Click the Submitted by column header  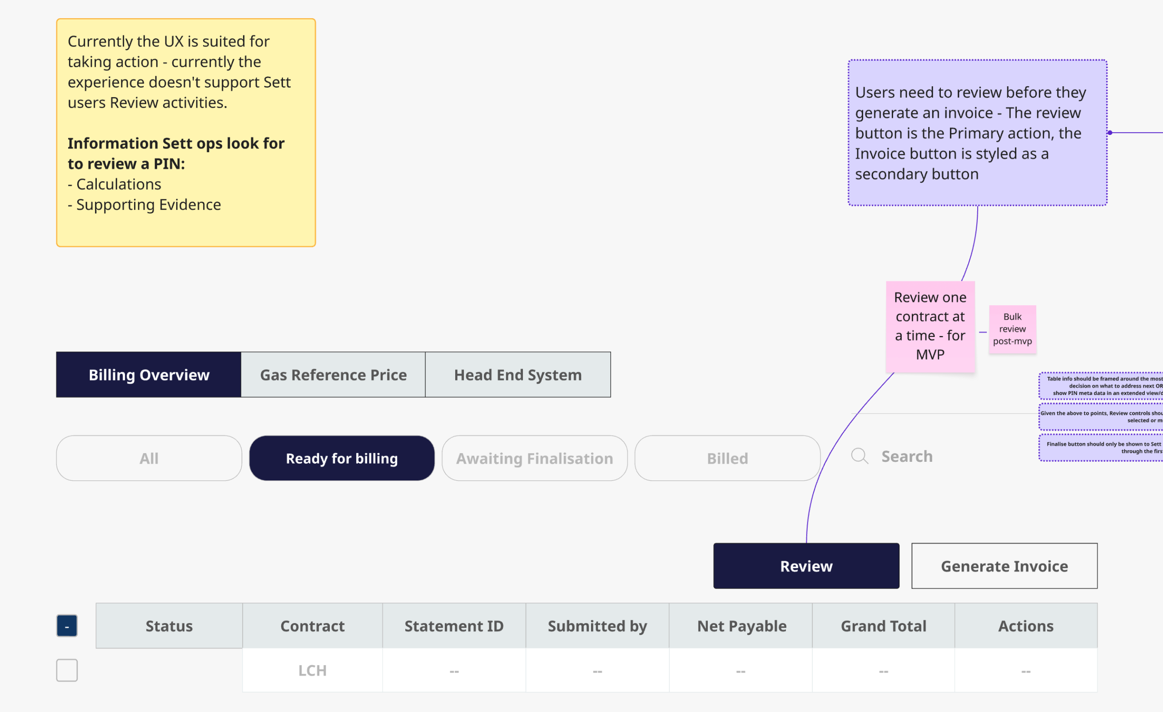(x=597, y=626)
